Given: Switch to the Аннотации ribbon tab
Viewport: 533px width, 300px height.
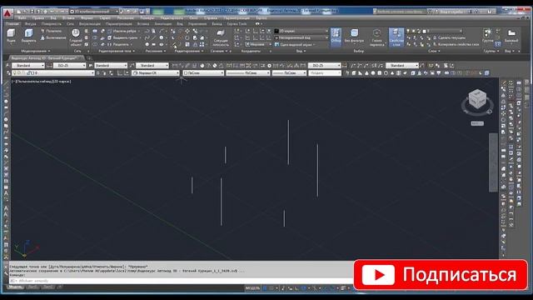Looking at the screenshot, I should click(x=163, y=24).
